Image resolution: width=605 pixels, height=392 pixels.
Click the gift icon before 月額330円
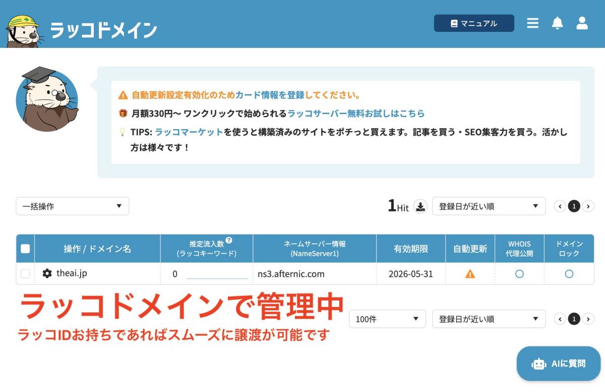coord(123,114)
